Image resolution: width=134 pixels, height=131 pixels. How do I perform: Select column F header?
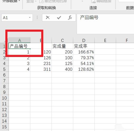(125, 40)
